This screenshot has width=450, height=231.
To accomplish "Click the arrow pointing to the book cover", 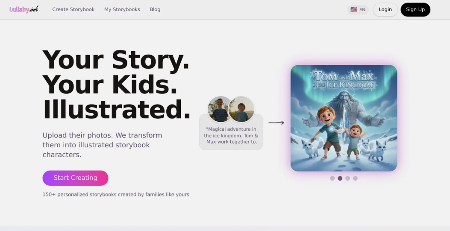I will coord(276,123).
